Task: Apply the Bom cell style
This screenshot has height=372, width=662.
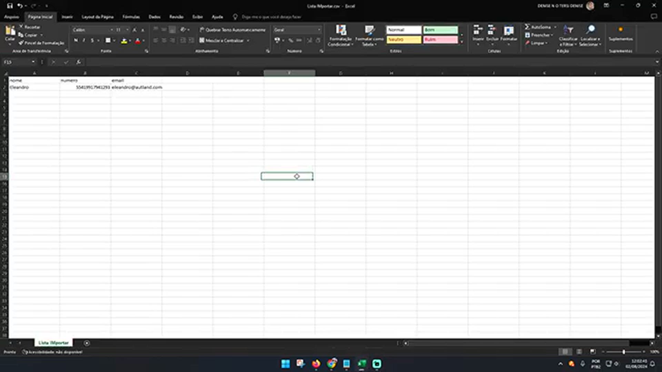Action: 440,30
